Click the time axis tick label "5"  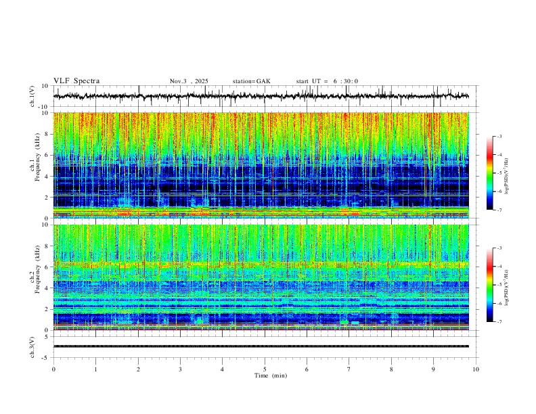coord(265,369)
